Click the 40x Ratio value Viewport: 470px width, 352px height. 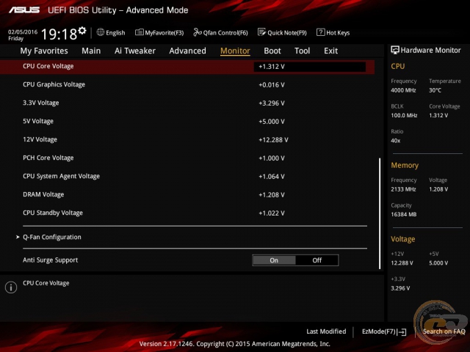pos(396,141)
